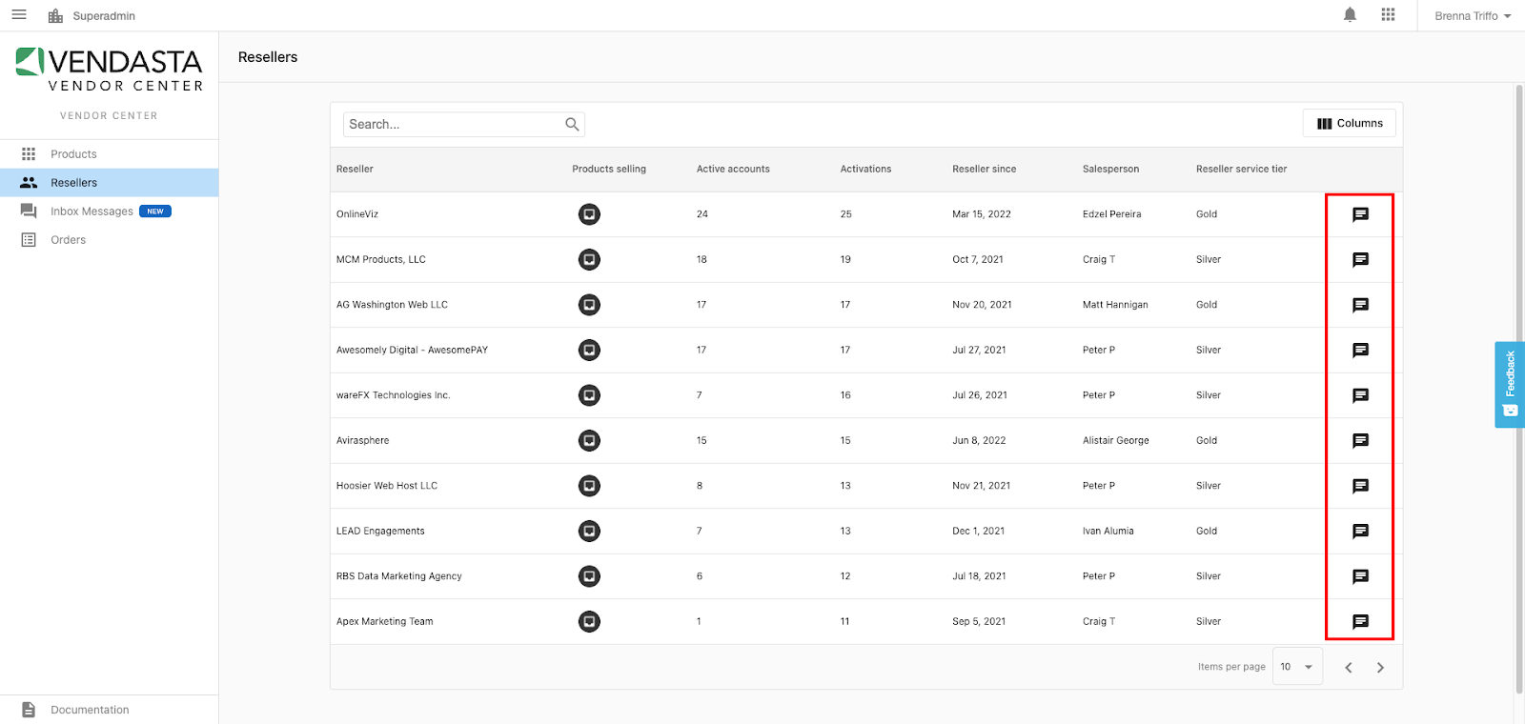The image size is (1525, 724).
Task: Click product icon in Awesomely Digital row
Action: (x=590, y=350)
